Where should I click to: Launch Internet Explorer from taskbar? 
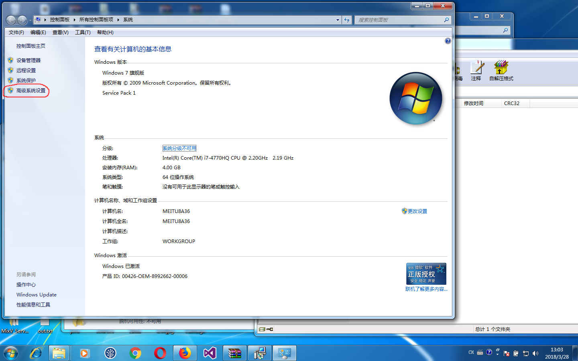[36, 353]
